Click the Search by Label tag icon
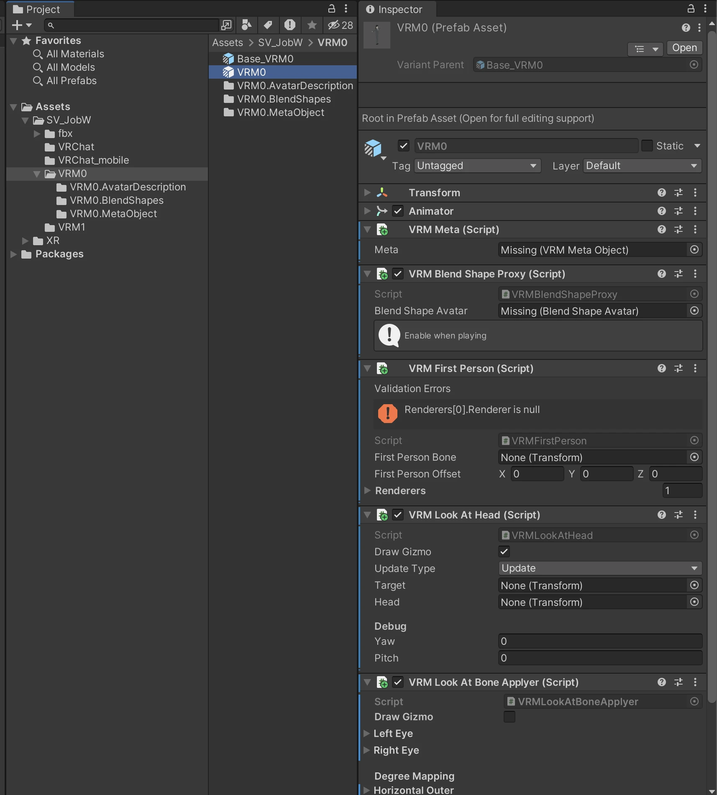 [x=268, y=25]
